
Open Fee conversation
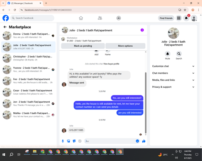pos(28,81)
